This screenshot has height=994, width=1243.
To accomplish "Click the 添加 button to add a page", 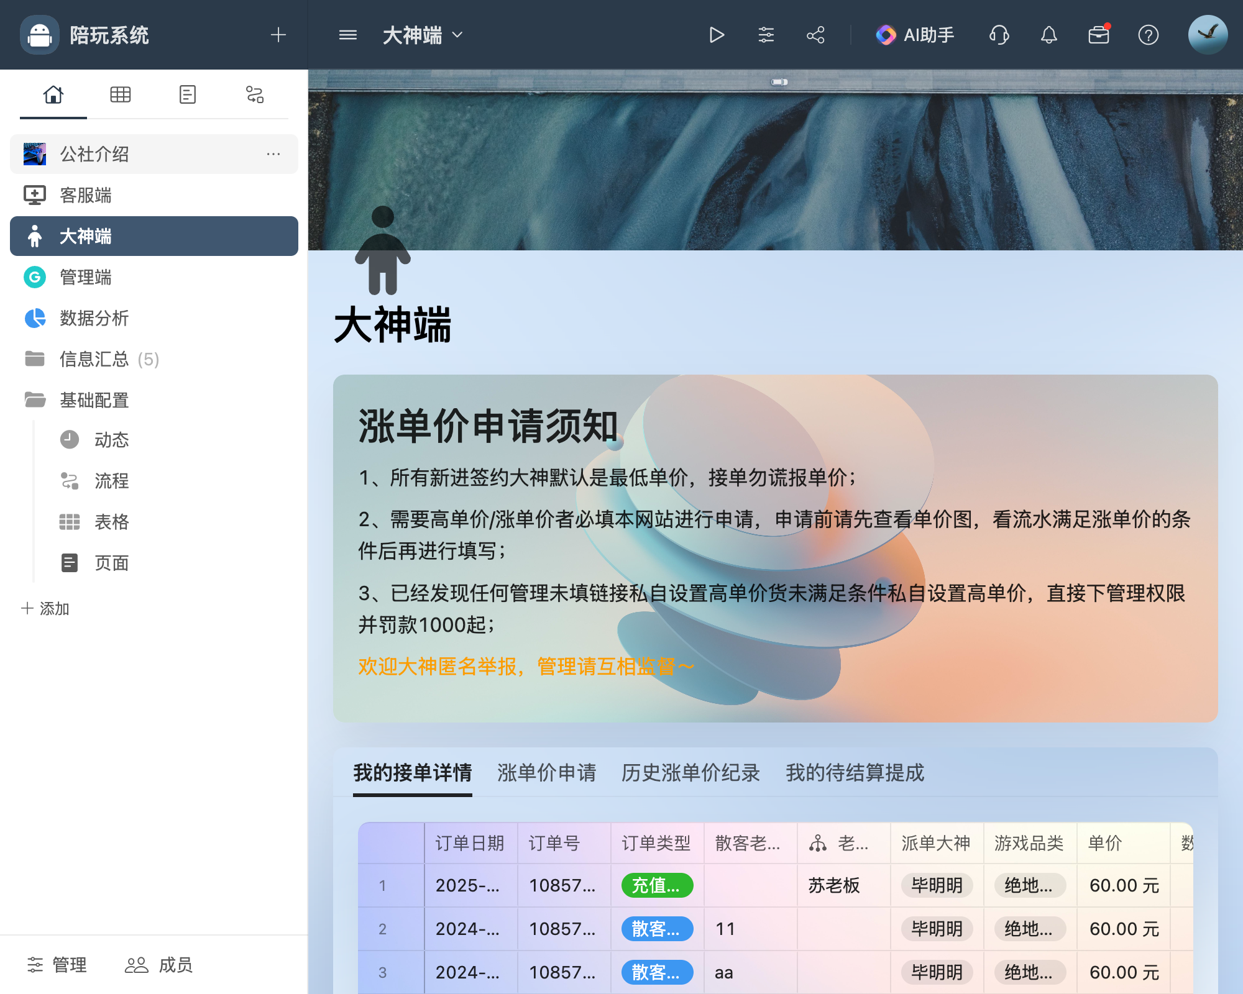I will (x=45, y=609).
